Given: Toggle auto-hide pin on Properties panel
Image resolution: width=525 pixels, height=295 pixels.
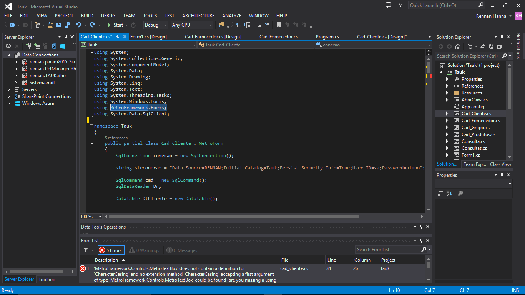Looking at the screenshot, I should pyautogui.click(x=502, y=175).
